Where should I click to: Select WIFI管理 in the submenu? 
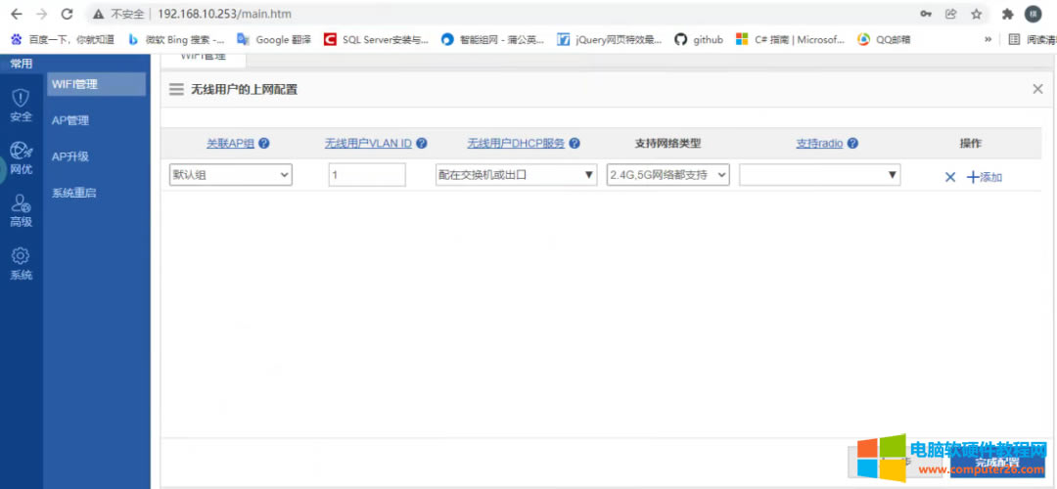(x=96, y=84)
